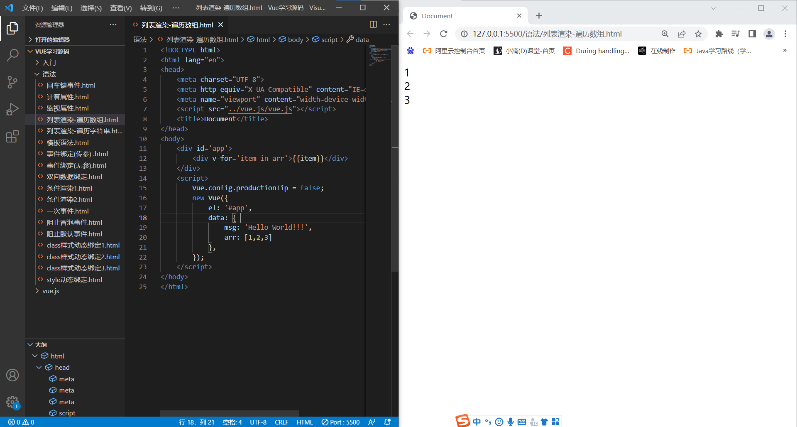
Task: Open 在线制作 bookmark
Action: click(x=657, y=51)
